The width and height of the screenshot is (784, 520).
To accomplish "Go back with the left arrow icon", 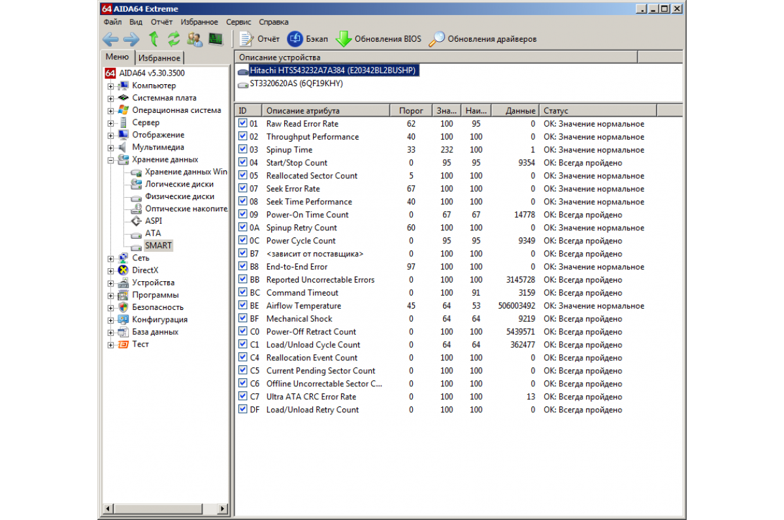I will click(110, 39).
